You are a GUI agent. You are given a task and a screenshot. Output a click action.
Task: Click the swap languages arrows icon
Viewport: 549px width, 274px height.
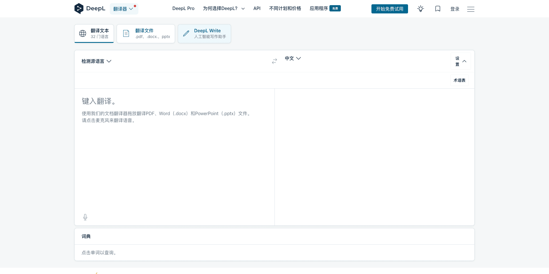274,61
